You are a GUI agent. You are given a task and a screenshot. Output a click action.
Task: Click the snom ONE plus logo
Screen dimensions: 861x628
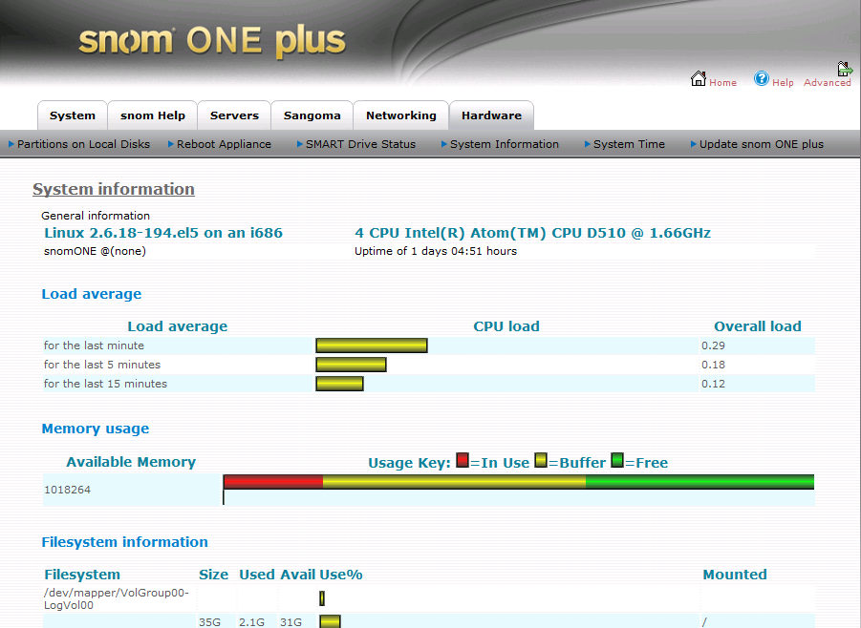point(212,41)
